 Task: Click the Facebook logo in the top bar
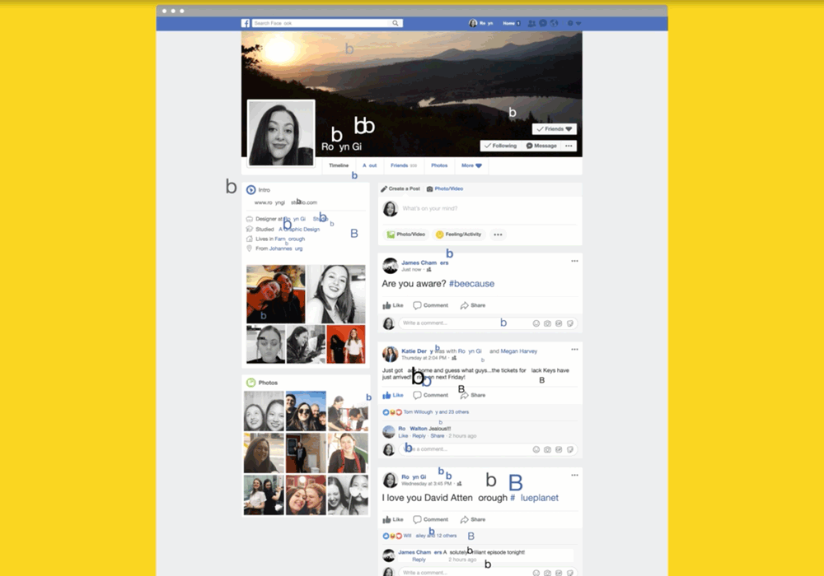point(246,23)
